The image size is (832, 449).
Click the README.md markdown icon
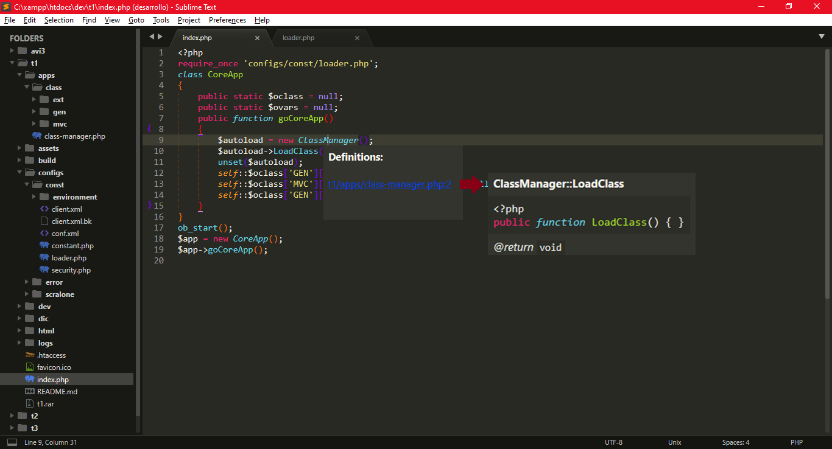(x=30, y=391)
